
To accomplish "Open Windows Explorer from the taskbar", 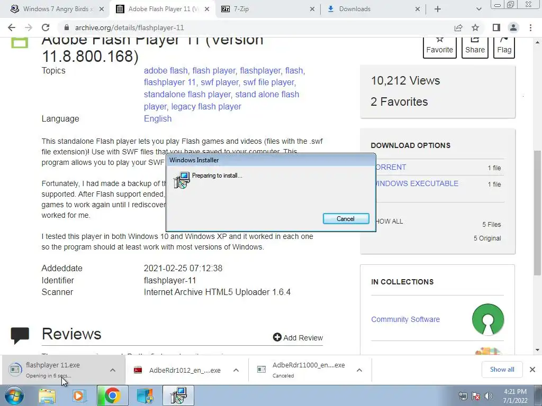I will (x=47, y=395).
